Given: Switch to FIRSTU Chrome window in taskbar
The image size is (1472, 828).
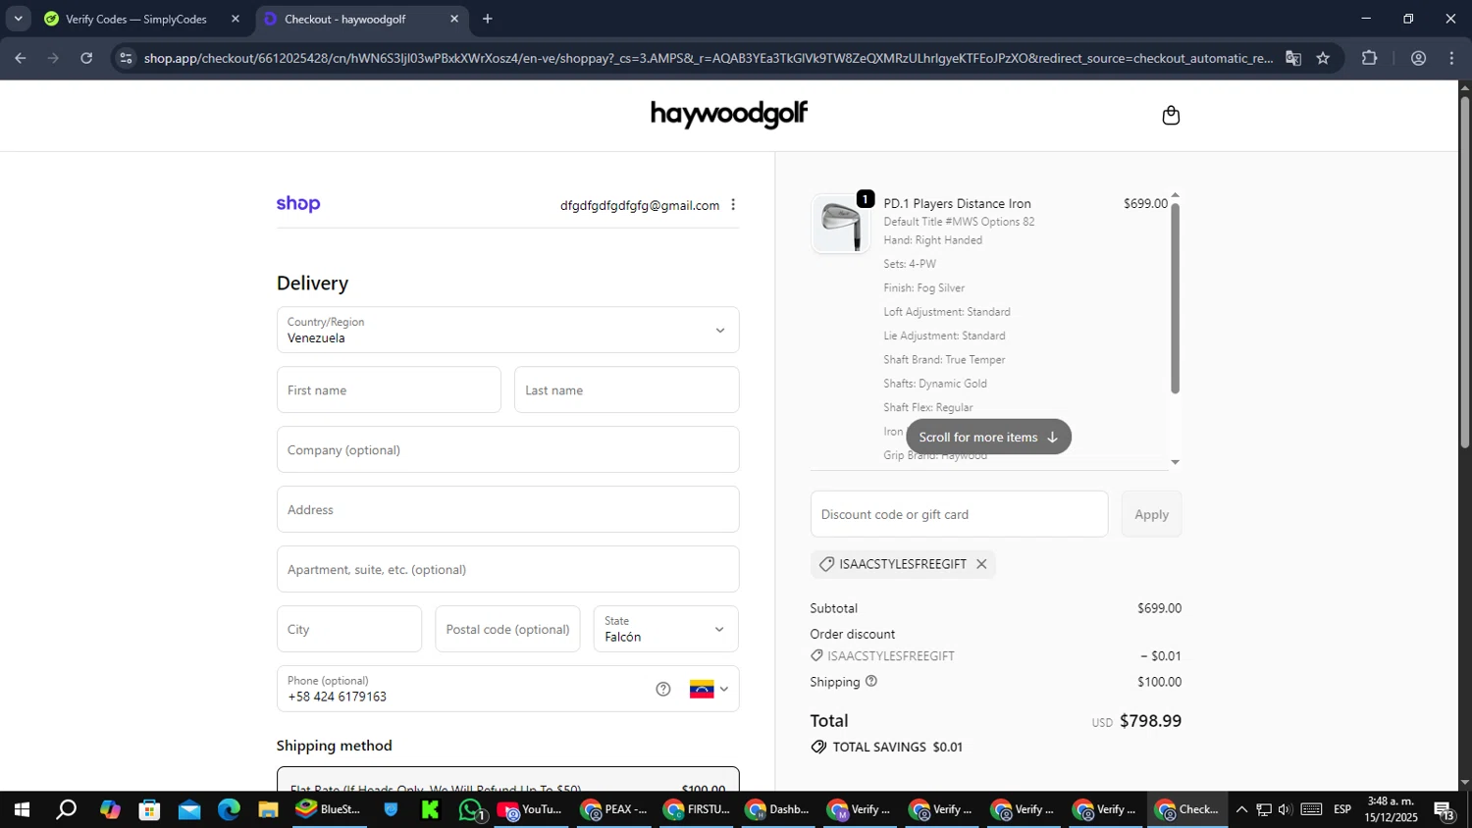Looking at the screenshot, I should point(697,809).
